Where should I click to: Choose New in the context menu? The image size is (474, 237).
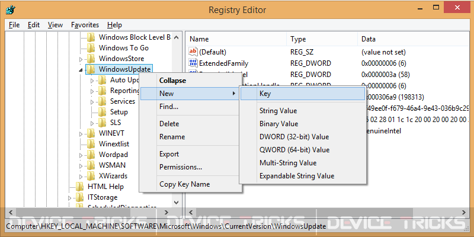(190, 94)
